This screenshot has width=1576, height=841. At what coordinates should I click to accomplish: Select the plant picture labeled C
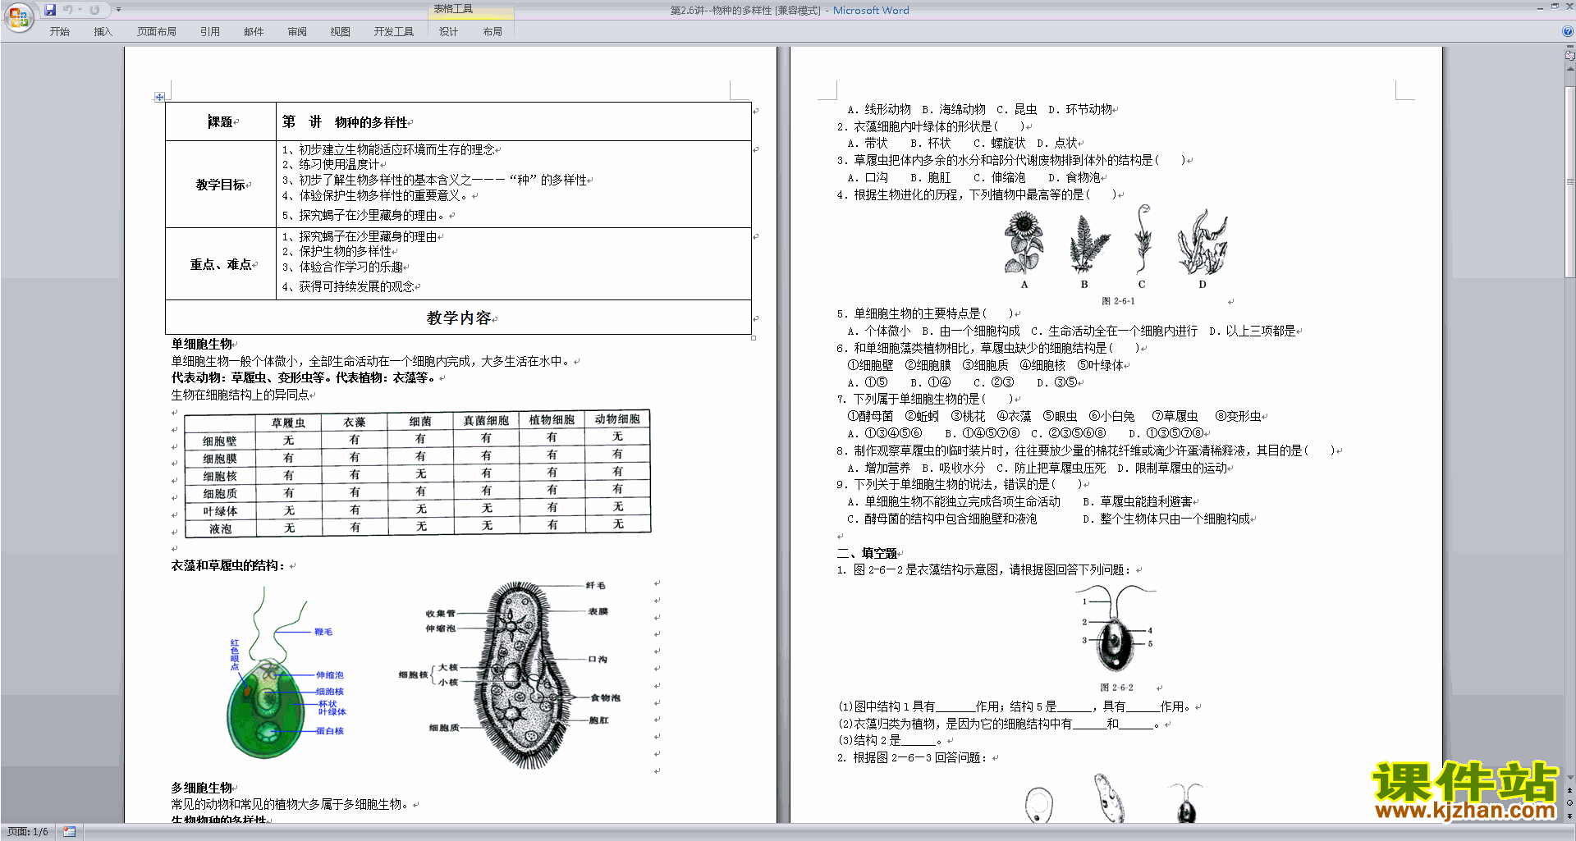pyautogui.click(x=1142, y=239)
